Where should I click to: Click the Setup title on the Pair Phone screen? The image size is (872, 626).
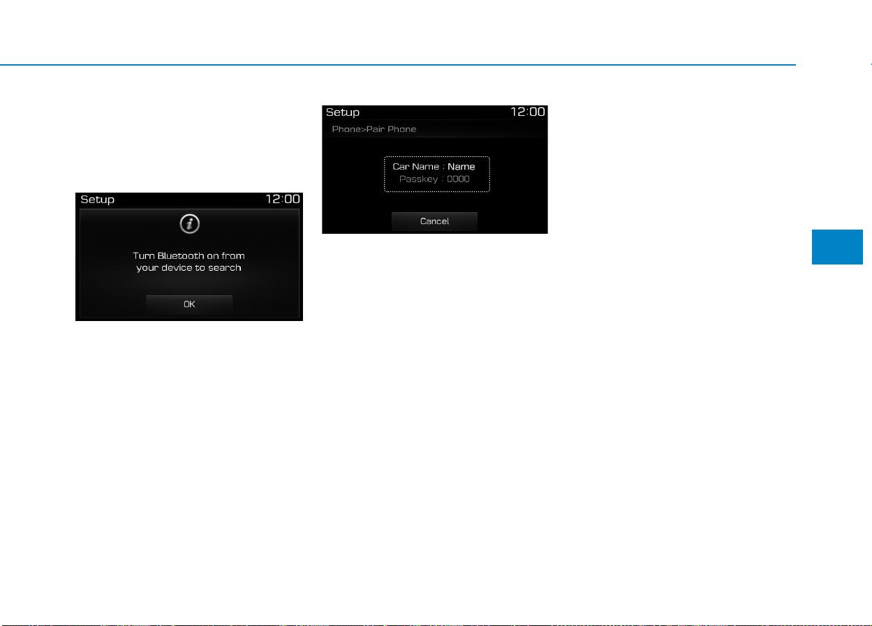[343, 112]
